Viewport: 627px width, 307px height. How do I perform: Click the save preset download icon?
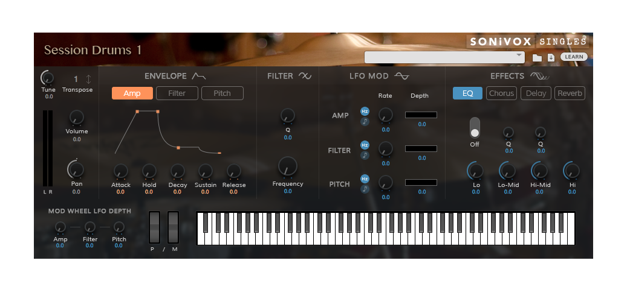551,57
